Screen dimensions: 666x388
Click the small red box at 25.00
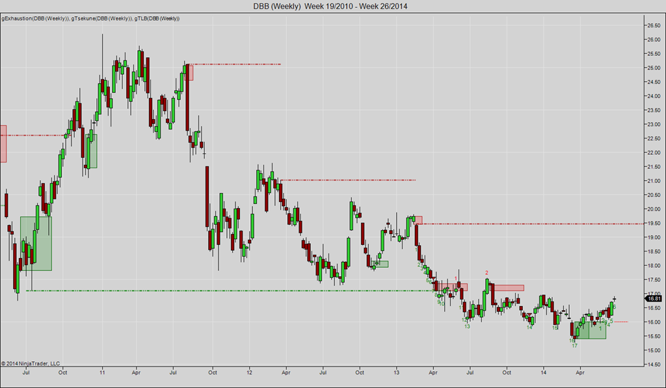point(189,73)
